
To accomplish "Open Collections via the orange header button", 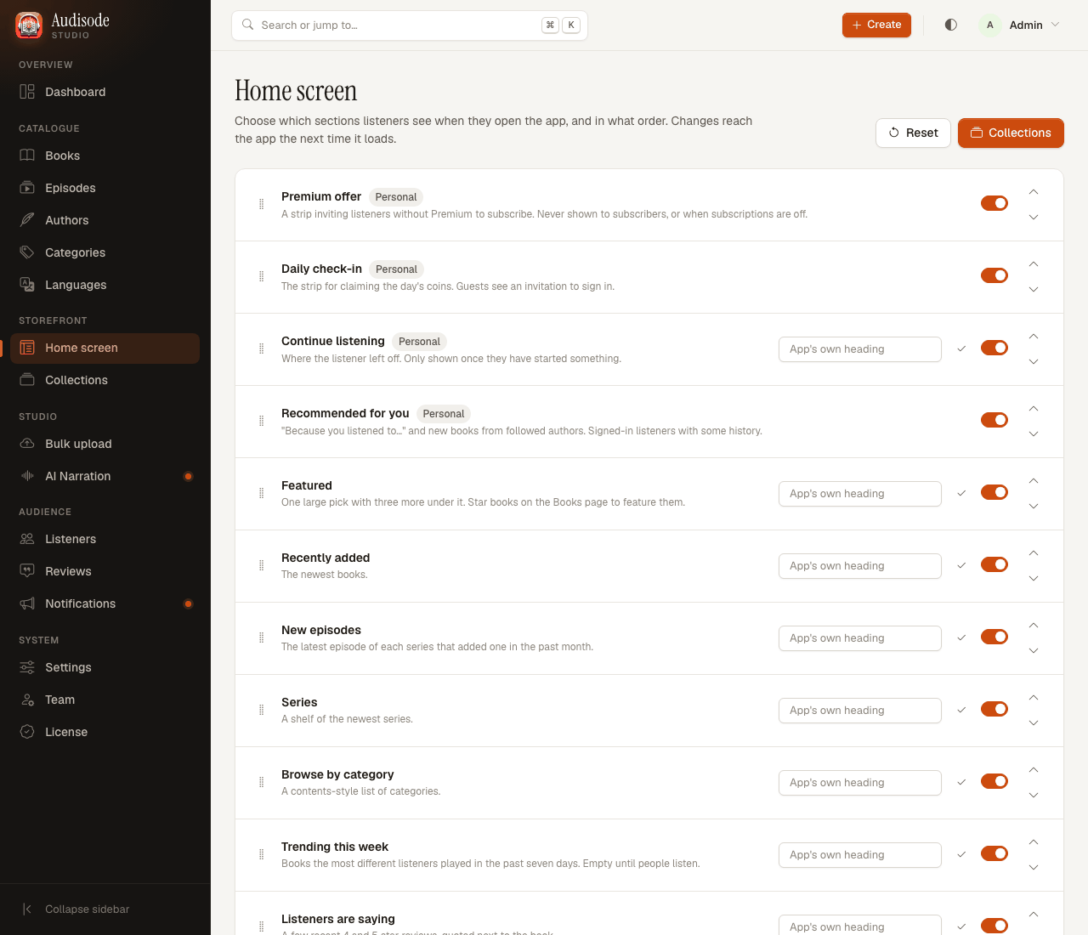I will 1011,133.
